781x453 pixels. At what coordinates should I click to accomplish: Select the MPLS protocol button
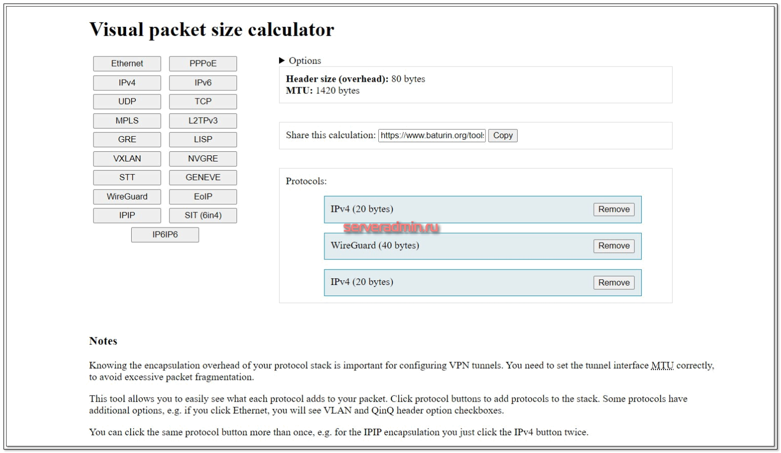click(127, 121)
